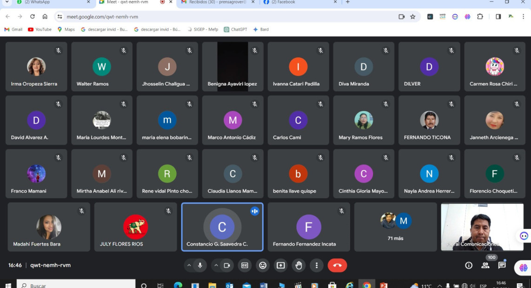
Task: Click the 71 más participants tile
Action: click(x=395, y=227)
